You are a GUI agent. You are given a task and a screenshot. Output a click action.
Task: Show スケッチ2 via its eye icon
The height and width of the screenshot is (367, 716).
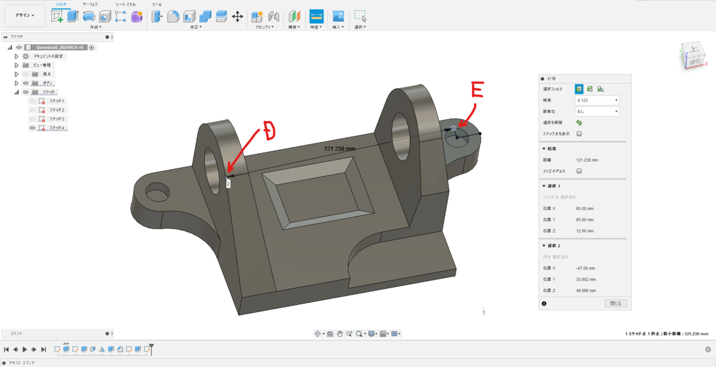[x=33, y=110]
